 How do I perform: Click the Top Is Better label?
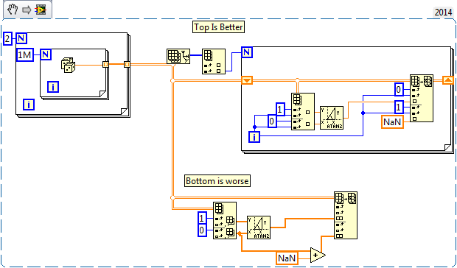tap(218, 27)
